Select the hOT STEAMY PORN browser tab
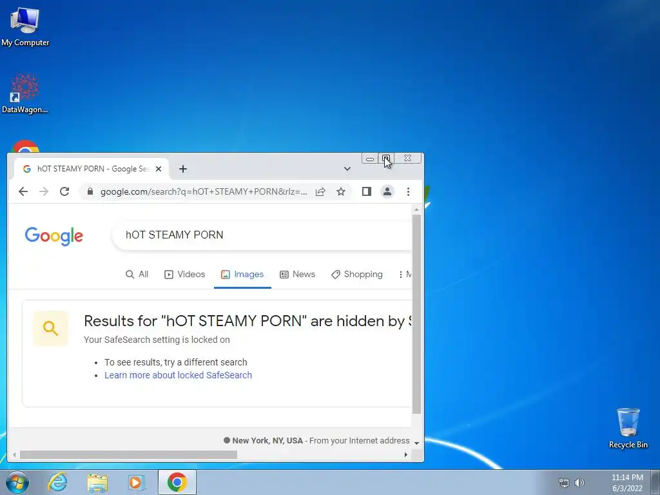660x495 pixels. tap(92, 169)
